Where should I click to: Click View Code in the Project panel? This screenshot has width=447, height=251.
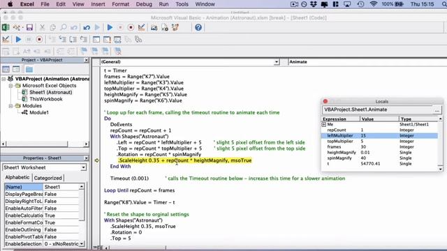coord(6,69)
